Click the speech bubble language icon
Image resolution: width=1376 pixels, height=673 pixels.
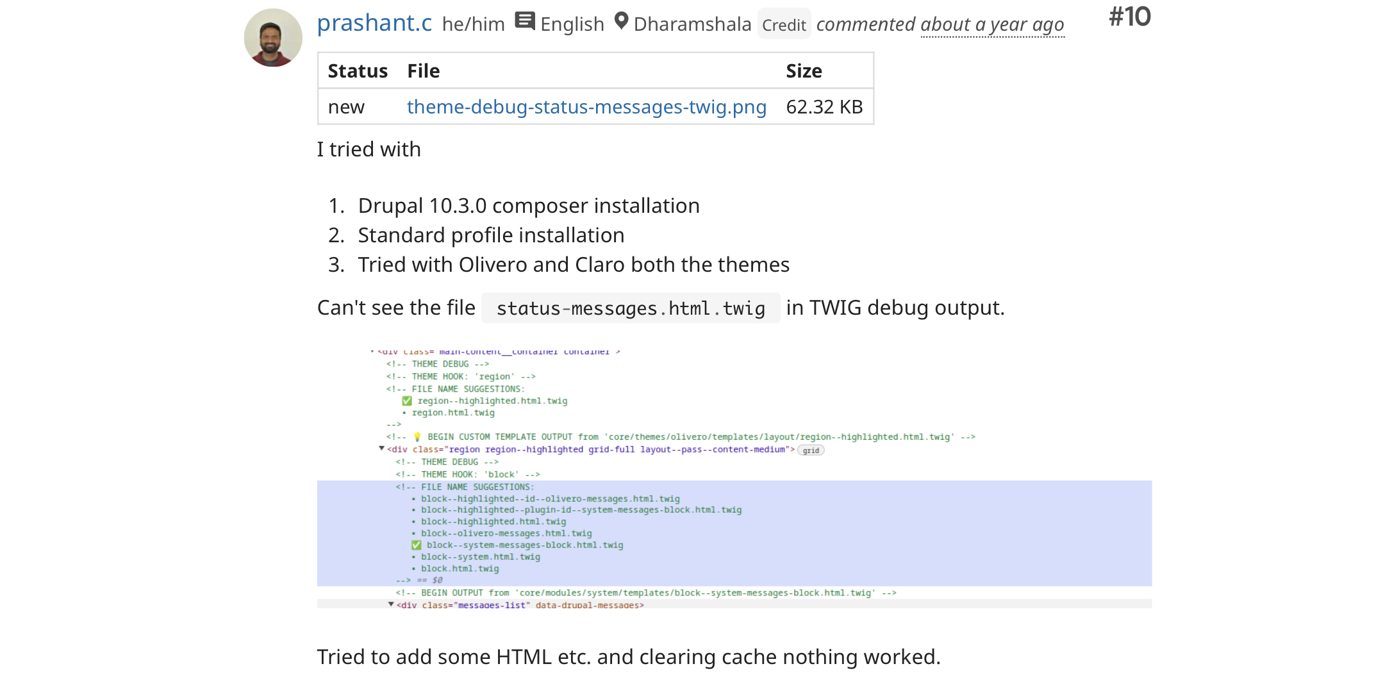coord(525,21)
